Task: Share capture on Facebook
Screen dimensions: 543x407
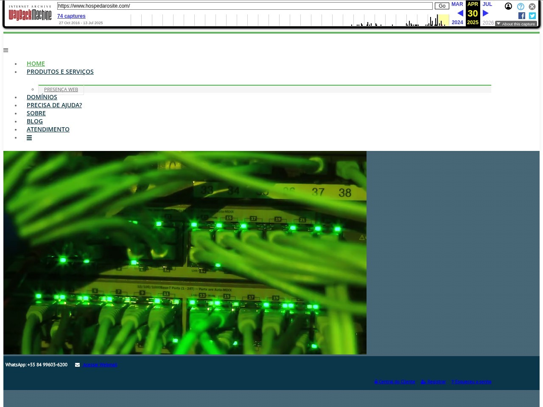Action: [522, 16]
